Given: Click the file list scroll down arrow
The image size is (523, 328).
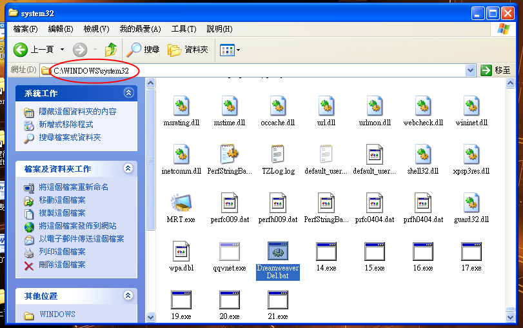Looking at the screenshot, I should coord(510,316).
